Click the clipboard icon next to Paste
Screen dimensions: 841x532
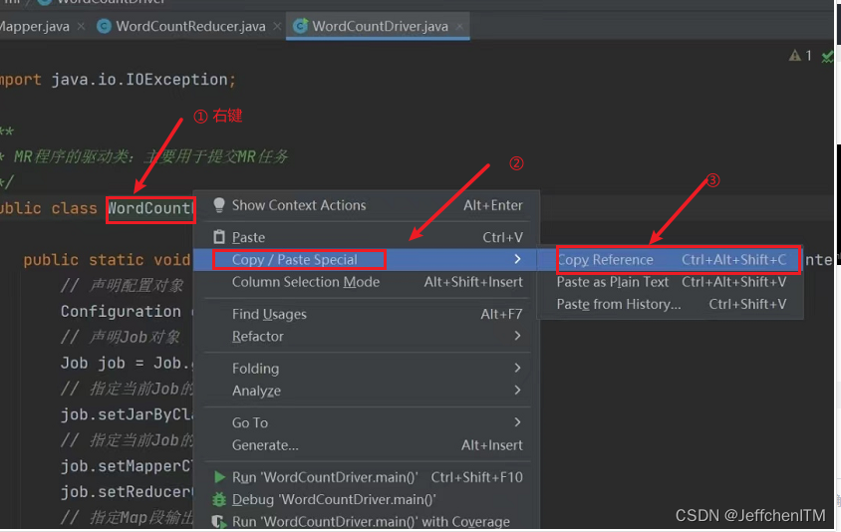pos(219,237)
